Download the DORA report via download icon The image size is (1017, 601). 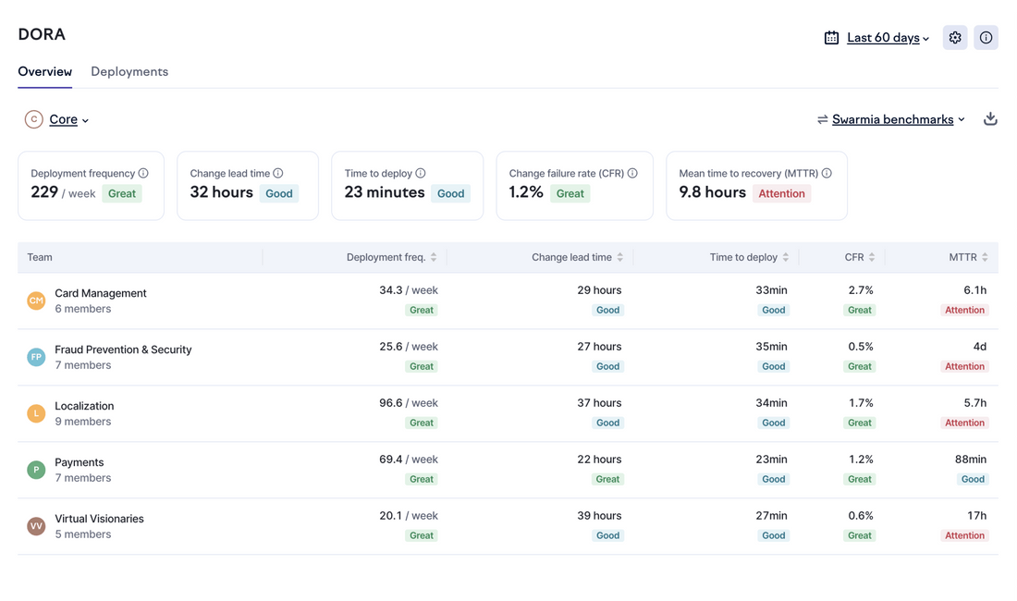click(x=990, y=119)
